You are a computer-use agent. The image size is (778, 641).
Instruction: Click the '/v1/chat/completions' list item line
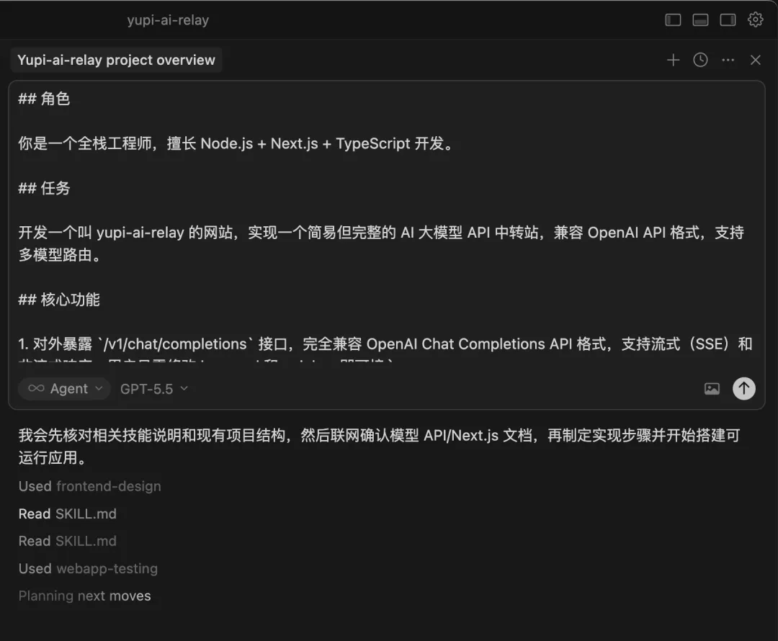click(x=385, y=344)
